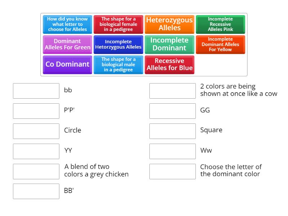Click the answer box next to GG
288x216 pixels.
point(172,111)
